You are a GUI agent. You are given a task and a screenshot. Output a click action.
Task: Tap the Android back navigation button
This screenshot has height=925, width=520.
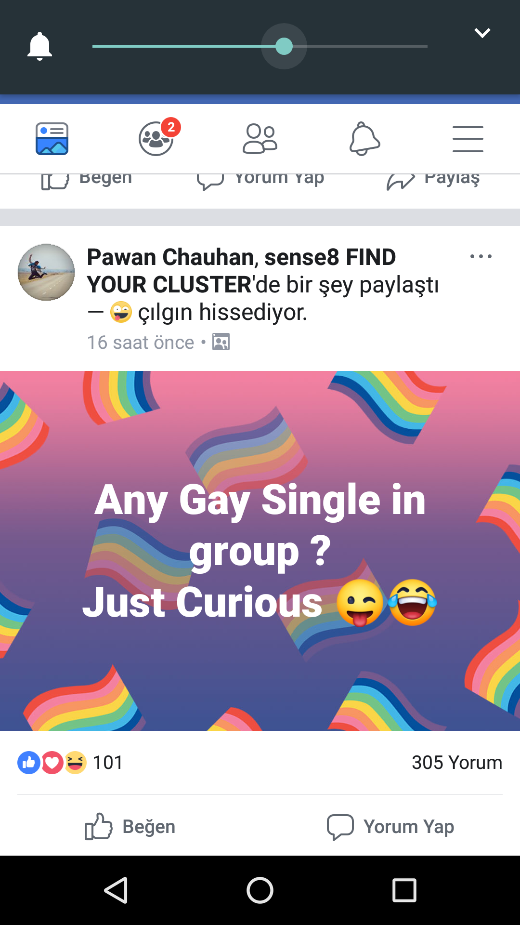(116, 890)
